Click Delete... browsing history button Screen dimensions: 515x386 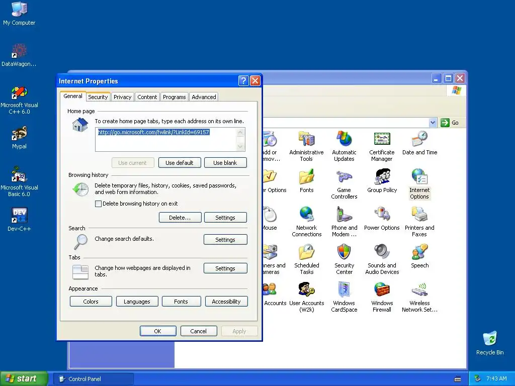[x=180, y=218]
